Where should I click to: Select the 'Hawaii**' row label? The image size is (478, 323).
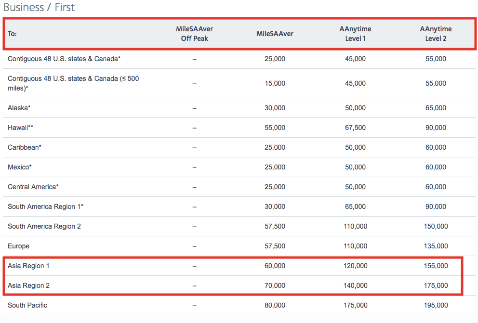[20, 128]
